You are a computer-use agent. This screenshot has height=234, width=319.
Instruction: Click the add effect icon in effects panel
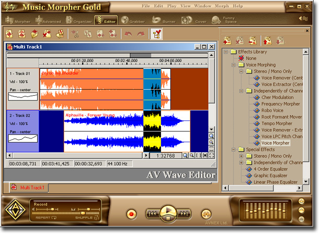[x=227, y=41]
